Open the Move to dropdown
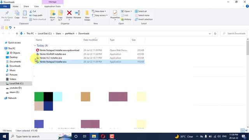This screenshot has width=249, height=140. pyautogui.click(x=53, y=16)
